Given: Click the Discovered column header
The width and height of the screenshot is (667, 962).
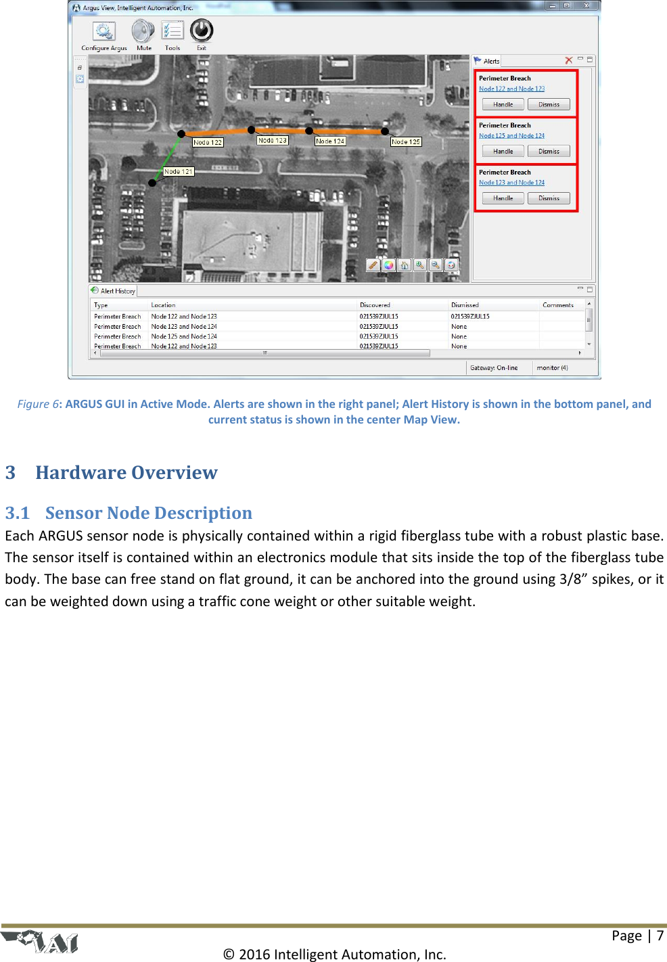Looking at the screenshot, I should 403,305.
